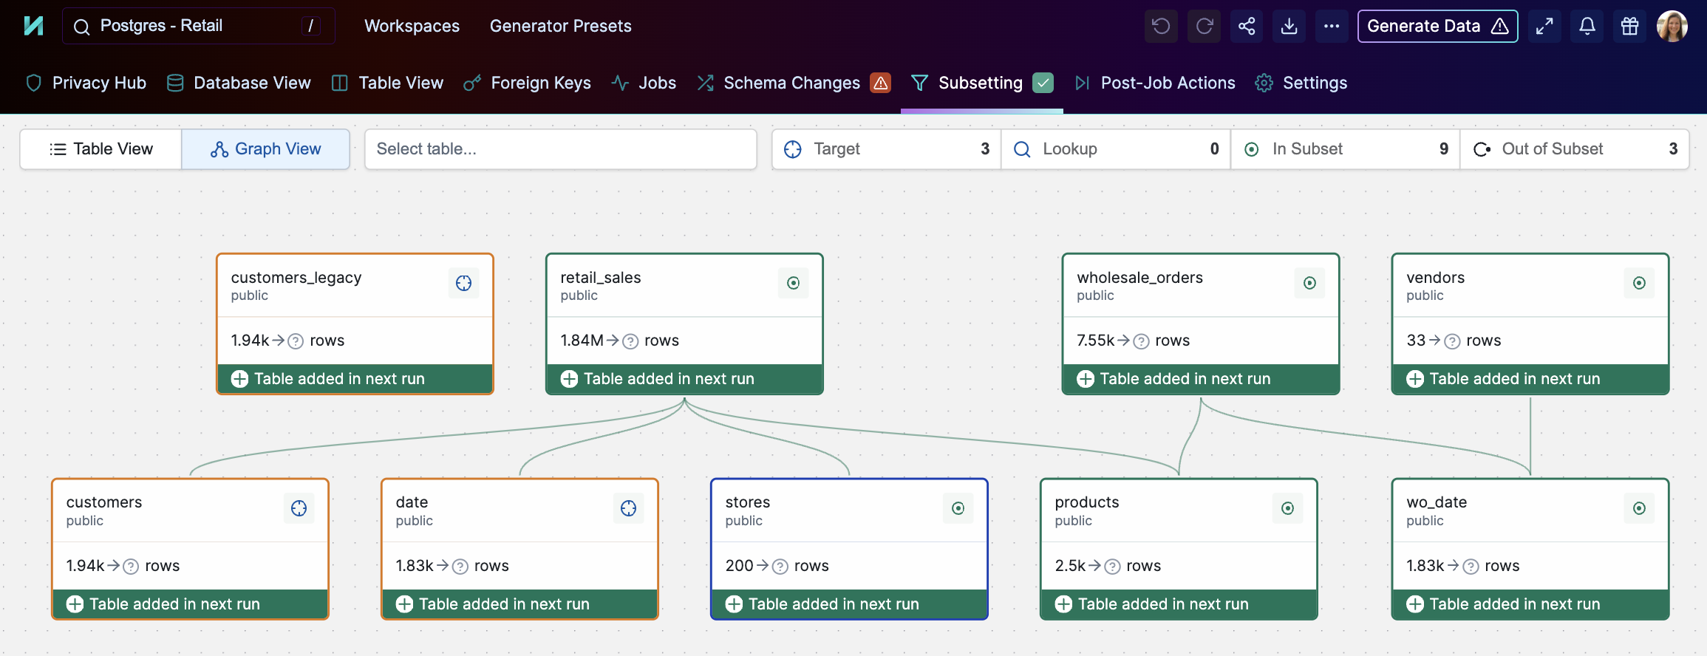The height and width of the screenshot is (656, 1707).
Task: Toggle fullscreen expand icon
Action: 1544,27
